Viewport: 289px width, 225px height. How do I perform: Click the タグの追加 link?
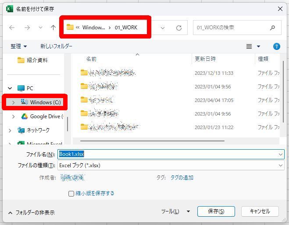(x=182, y=178)
